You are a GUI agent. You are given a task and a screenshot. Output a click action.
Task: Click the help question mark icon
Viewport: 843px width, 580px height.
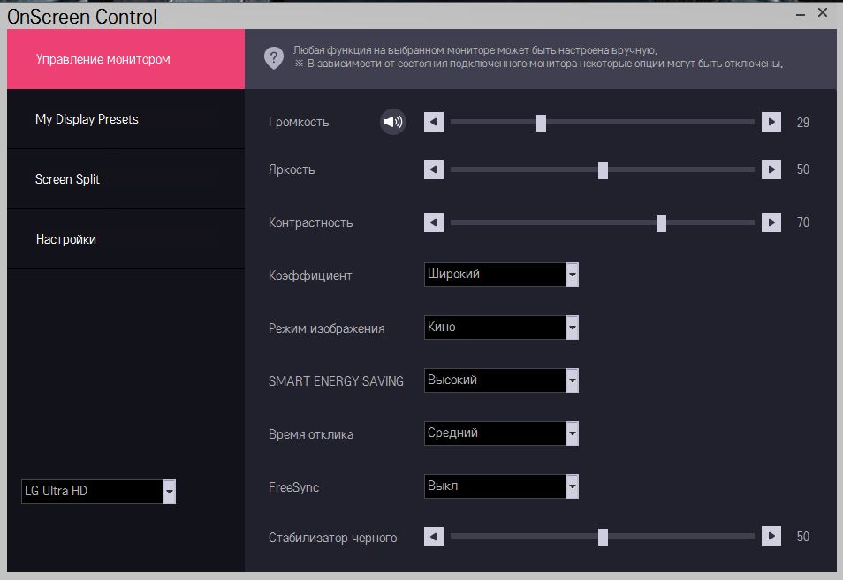pyautogui.click(x=273, y=58)
